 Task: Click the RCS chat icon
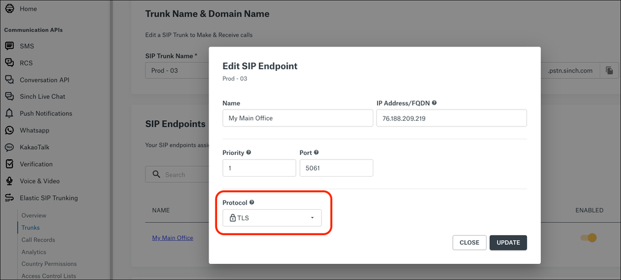pyautogui.click(x=9, y=63)
